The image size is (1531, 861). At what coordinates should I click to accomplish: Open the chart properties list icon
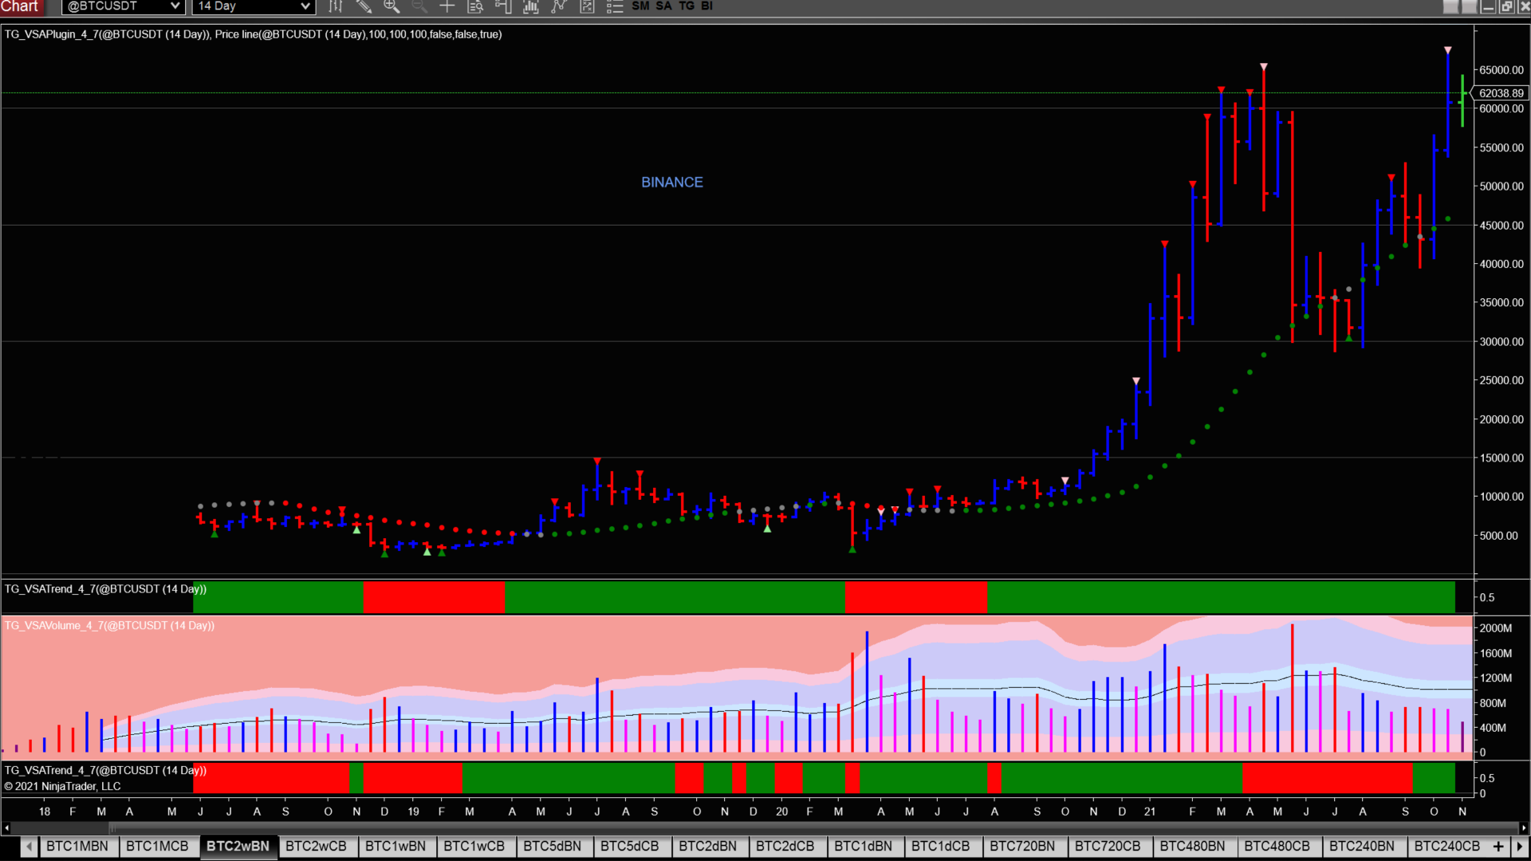(615, 6)
